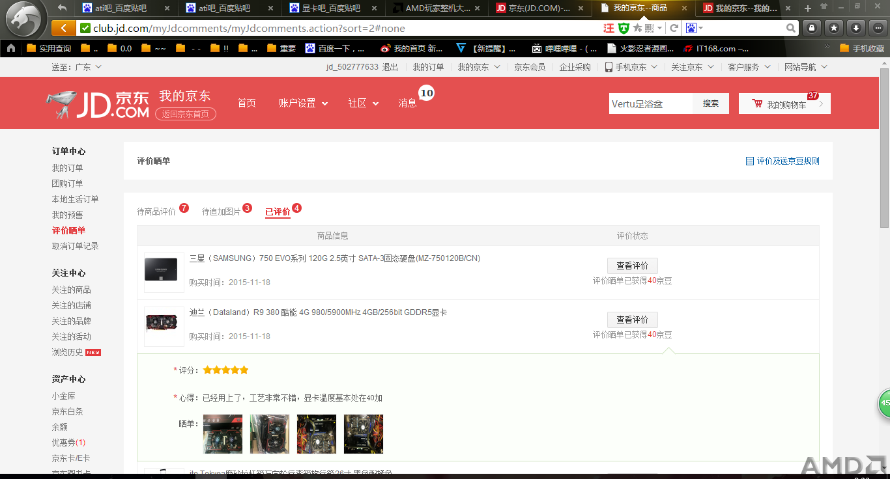Click the red 汪 icon in address bar
This screenshot has height=479, width=890.
[x=609, y=28]
